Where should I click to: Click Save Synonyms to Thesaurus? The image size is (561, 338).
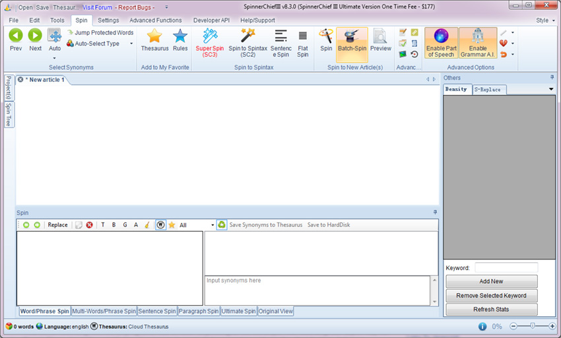[x=266, y=225]
